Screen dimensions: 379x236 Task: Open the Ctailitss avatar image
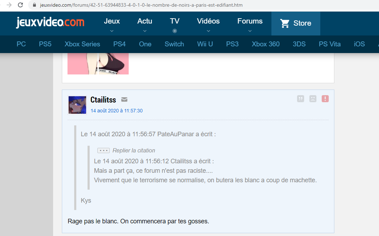[77, 105]
